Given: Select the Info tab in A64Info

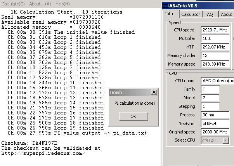Looking at the screenshot, I should [x=169, y=14].
